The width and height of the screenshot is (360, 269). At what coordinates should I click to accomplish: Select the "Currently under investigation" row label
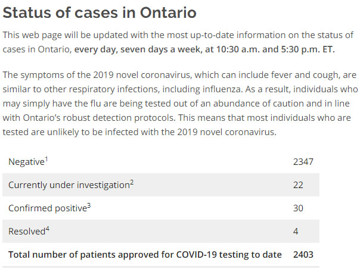[68, 185]
